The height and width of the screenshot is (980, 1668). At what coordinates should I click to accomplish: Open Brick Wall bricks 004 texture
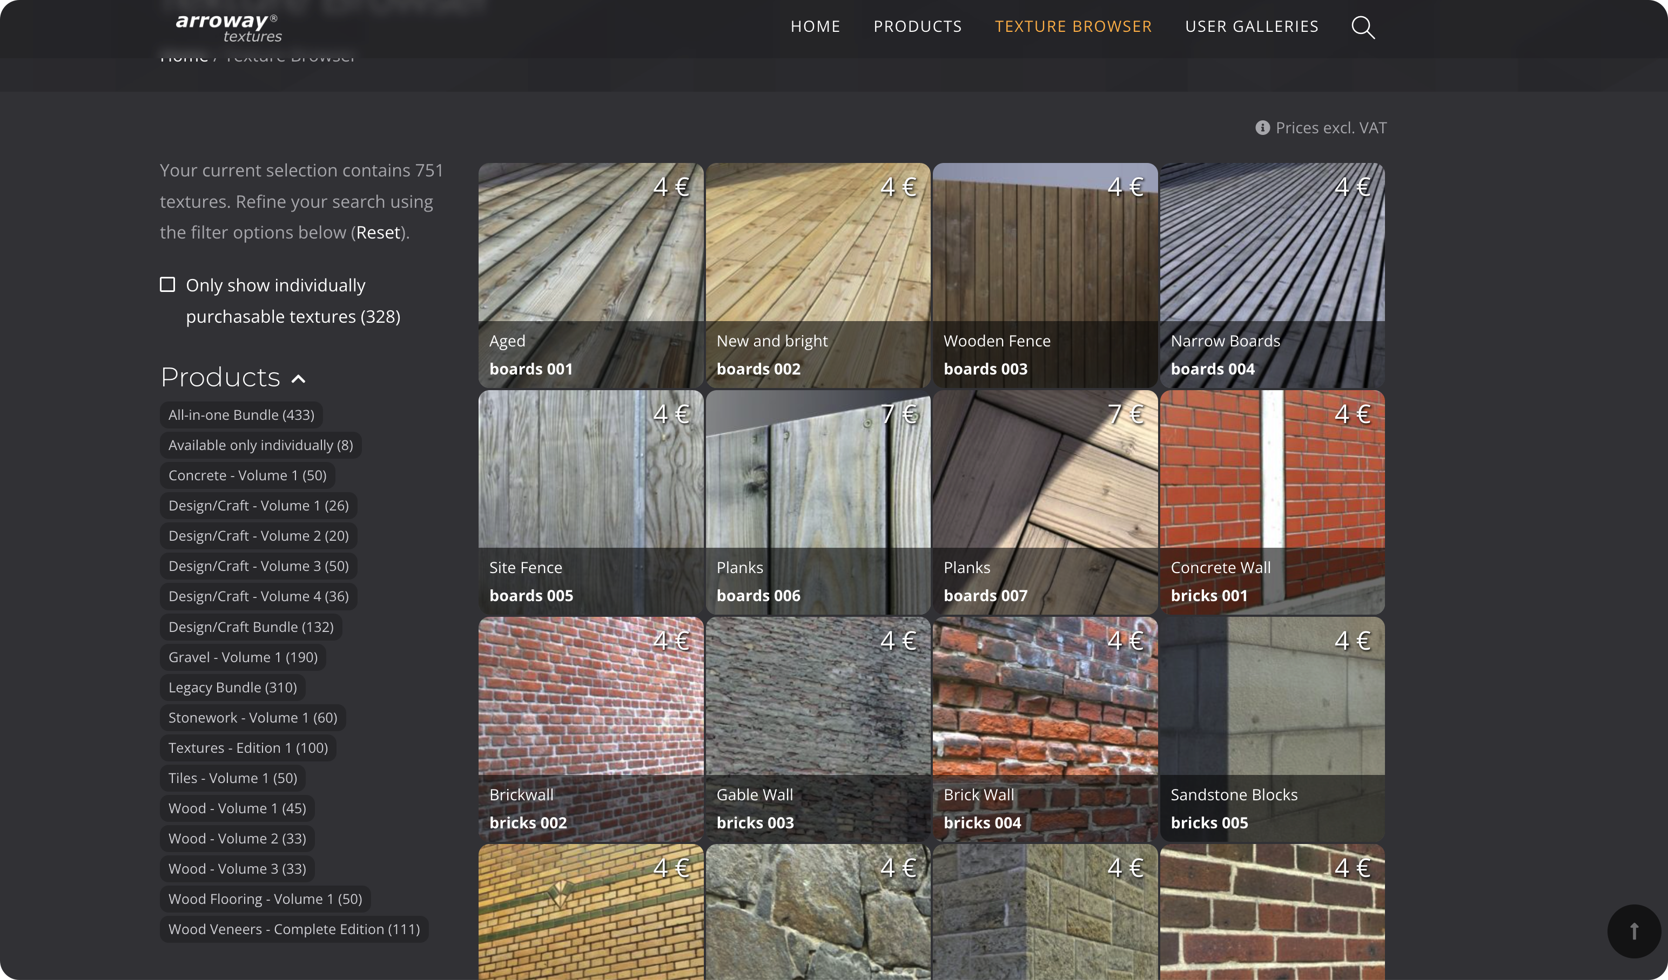(x=1045, y=730)
